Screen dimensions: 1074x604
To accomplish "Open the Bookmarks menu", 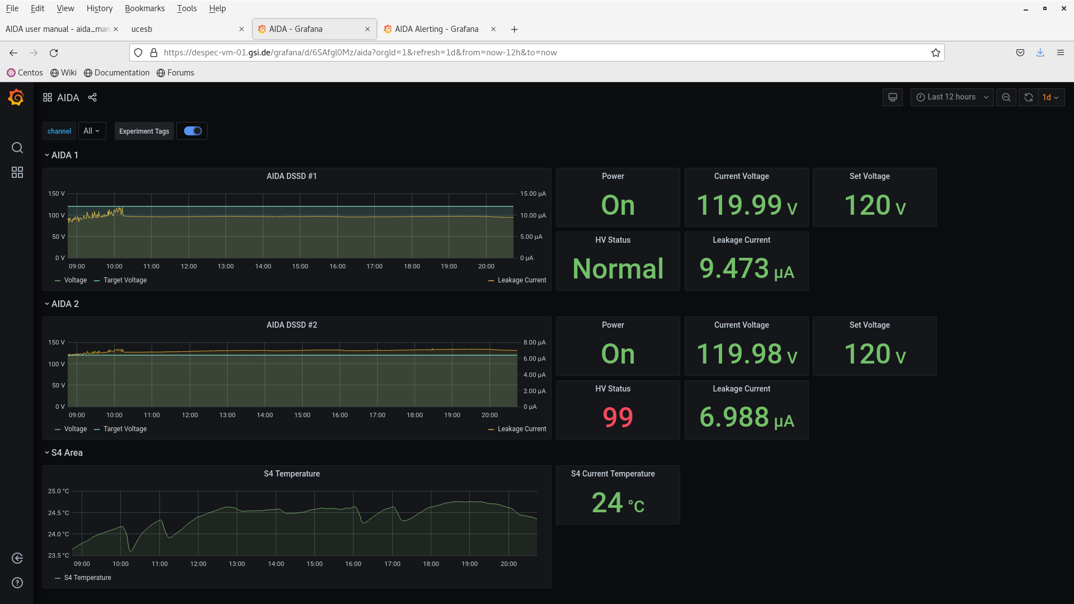I will click(145, 8).
